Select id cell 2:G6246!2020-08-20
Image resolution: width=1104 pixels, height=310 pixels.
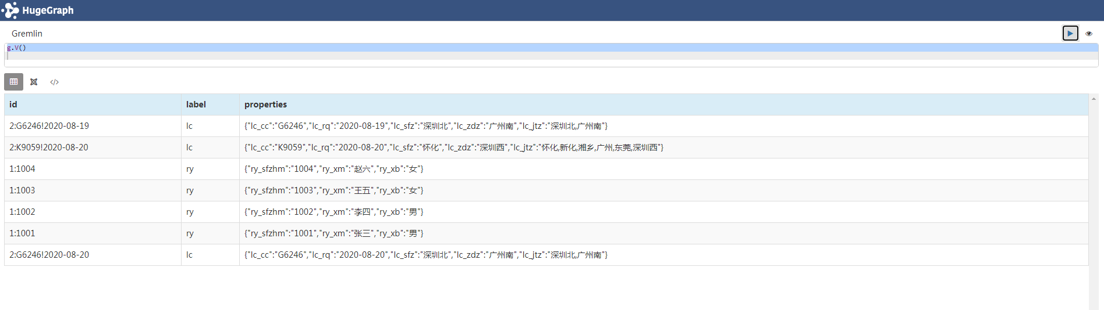pos(93,255)
